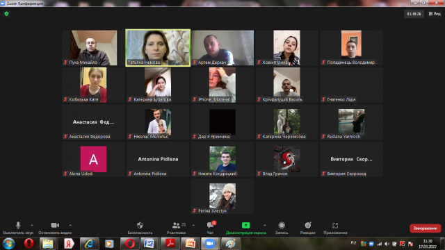
Task: Switch to Word document in taskbar
Action: [149, 244]
